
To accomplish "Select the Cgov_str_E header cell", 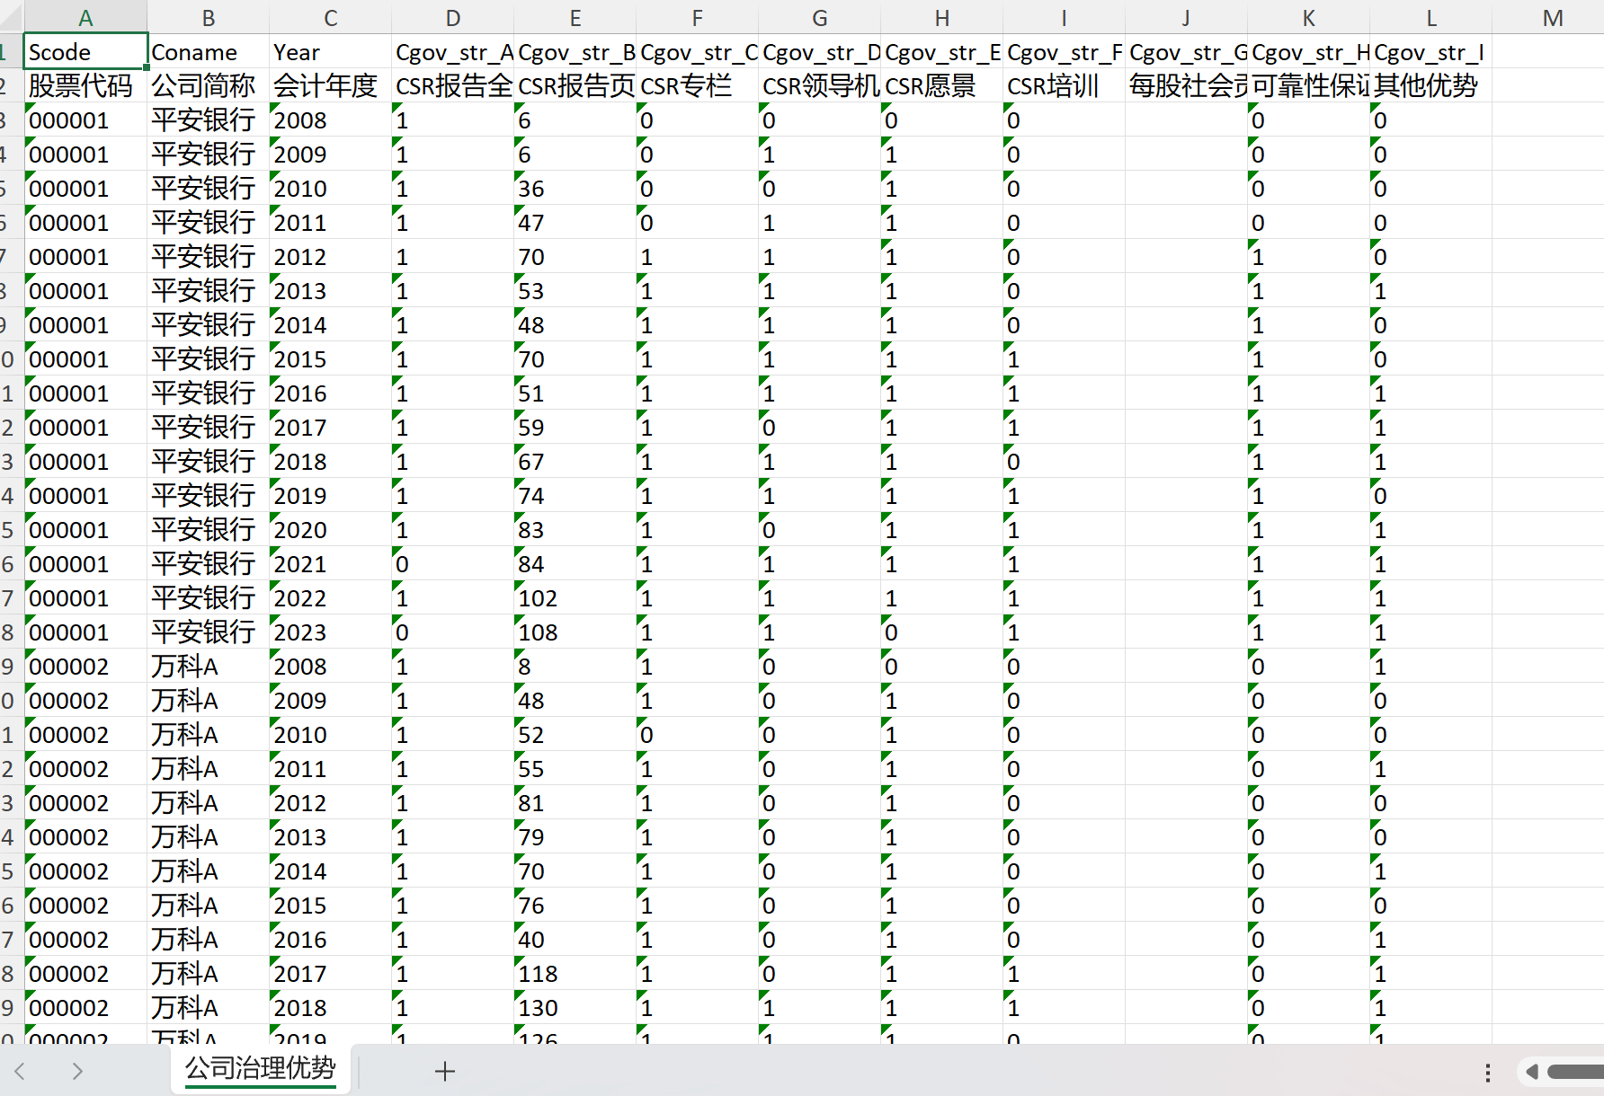I will click(x=941, y=51).
